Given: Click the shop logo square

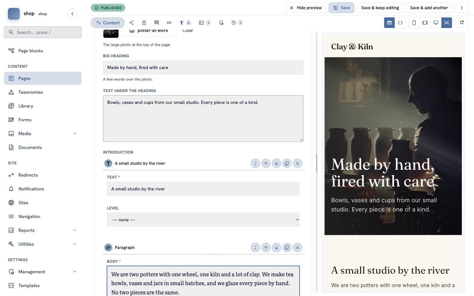Looking at the screenshot, I should pyautogui.click(x=14, y=14).
